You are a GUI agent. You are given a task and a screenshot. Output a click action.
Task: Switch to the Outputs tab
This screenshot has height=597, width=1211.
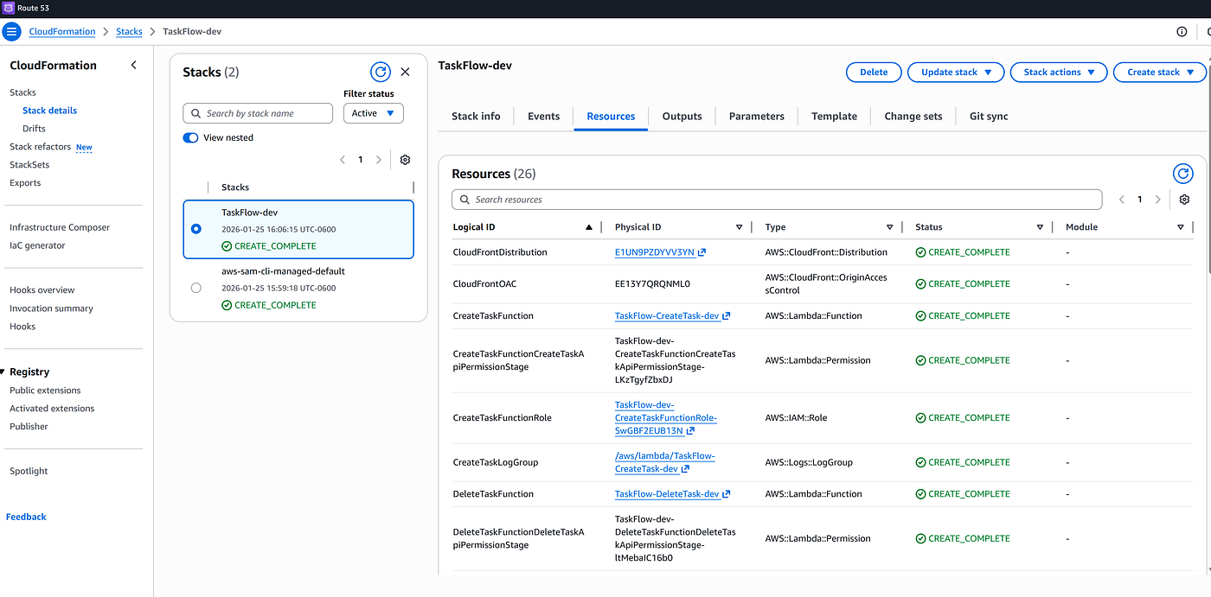point(682,116)
